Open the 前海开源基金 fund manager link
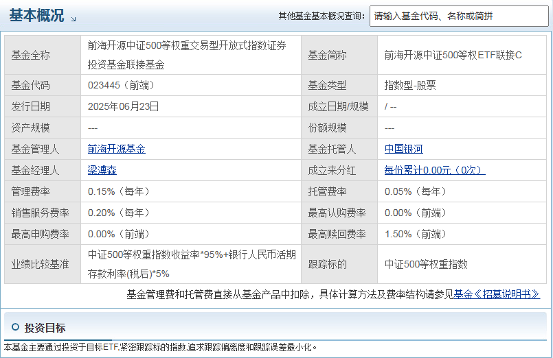553x358 pixels. 116,149
